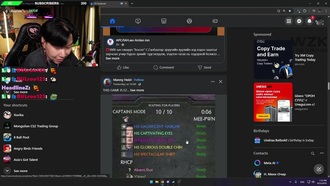This screenshot has height=186, width=330.
Task: Click the browser zoom magnifier icon
Action: [284, 11]
